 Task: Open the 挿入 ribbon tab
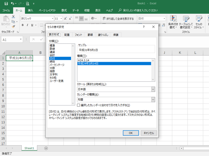(x=31, y=10)
